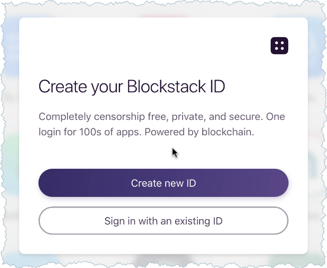Select the four-dot Blockstack app icon
Screen dimensions: 327x268
[279, 46]
